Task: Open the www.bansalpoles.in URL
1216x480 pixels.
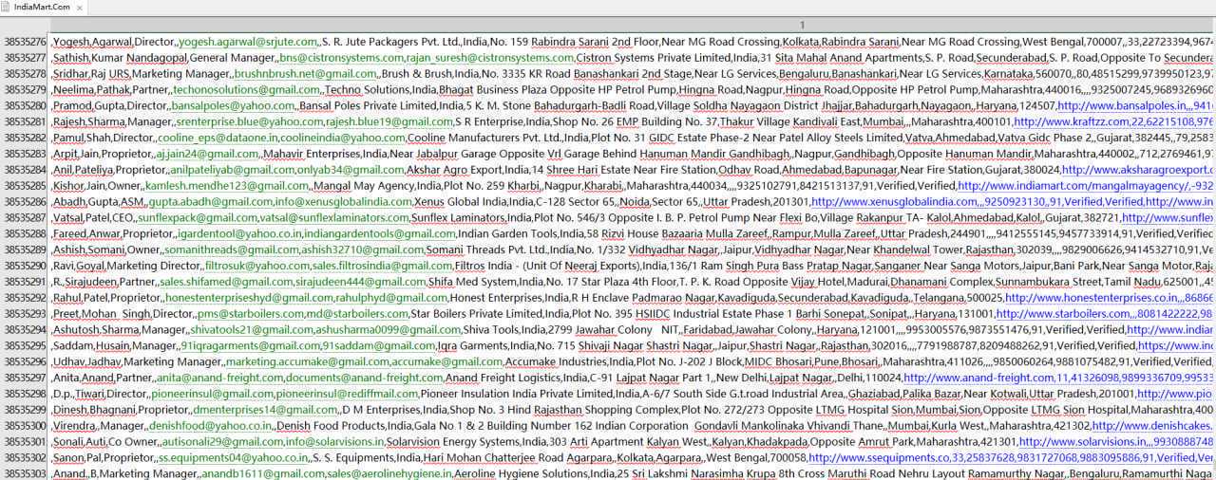Action: coord(1124,105)
